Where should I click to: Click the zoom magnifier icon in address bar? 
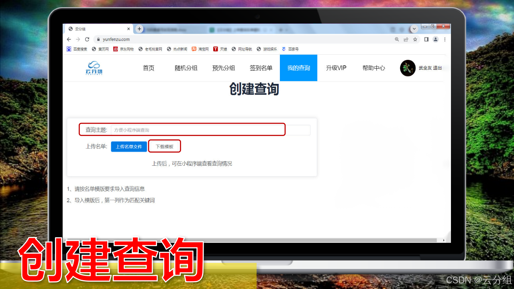tap(397, 39)
